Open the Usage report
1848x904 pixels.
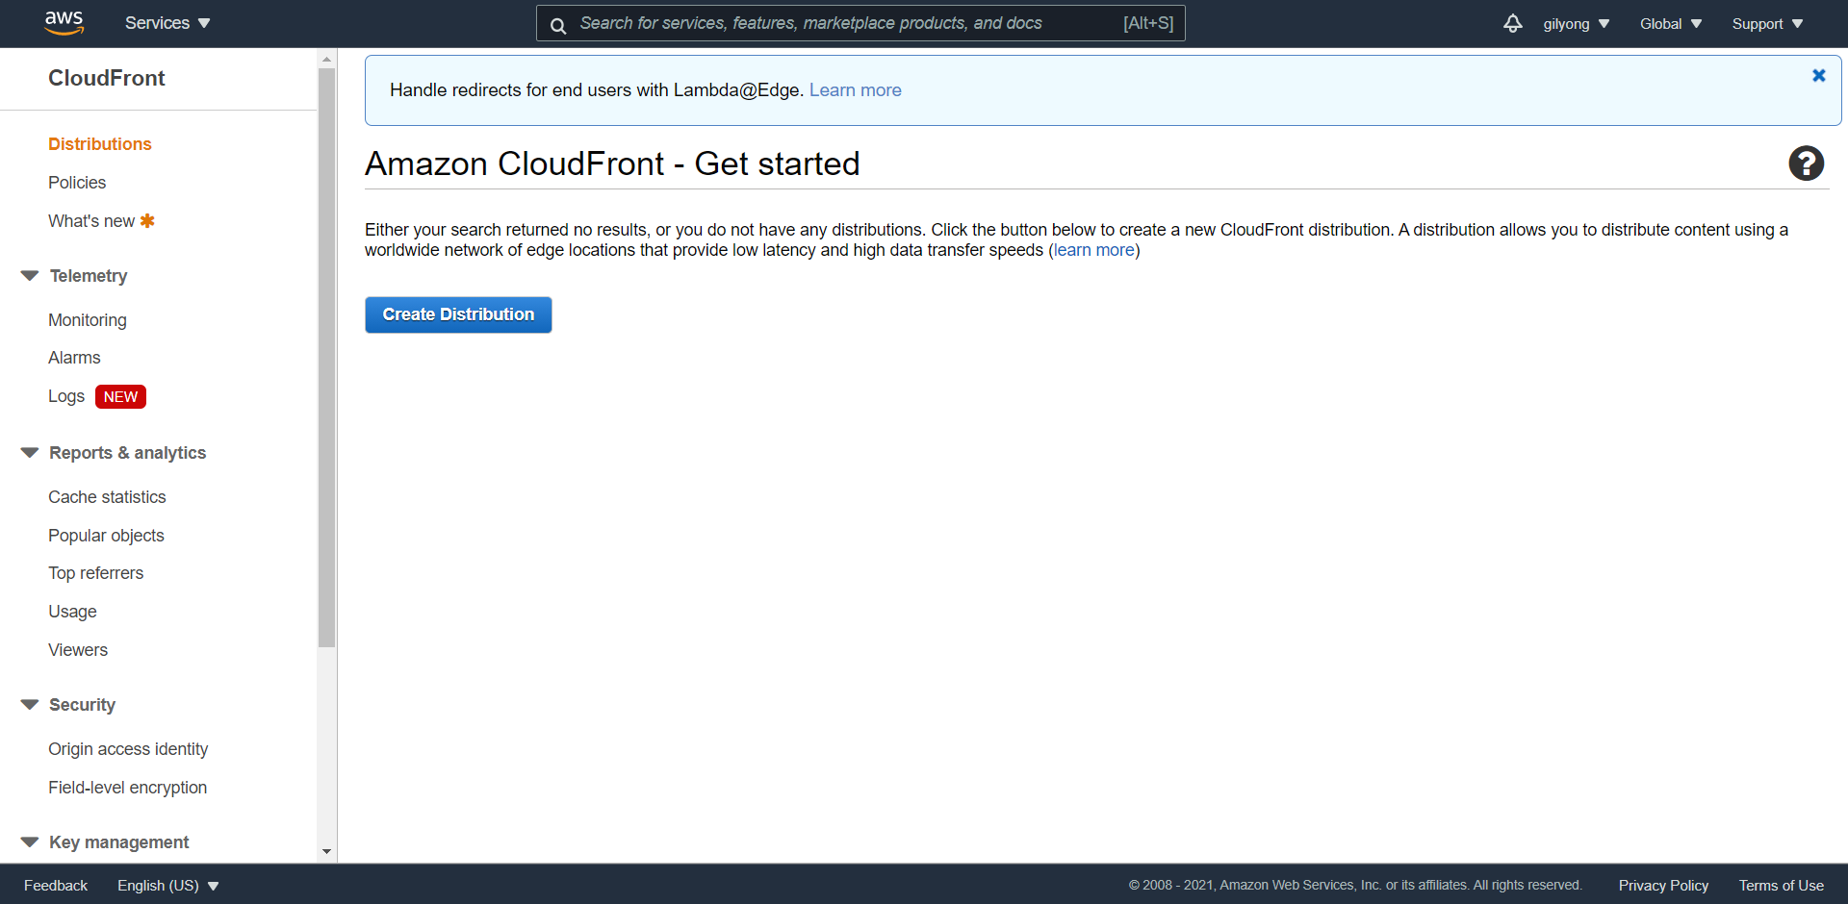click(72, 612)
